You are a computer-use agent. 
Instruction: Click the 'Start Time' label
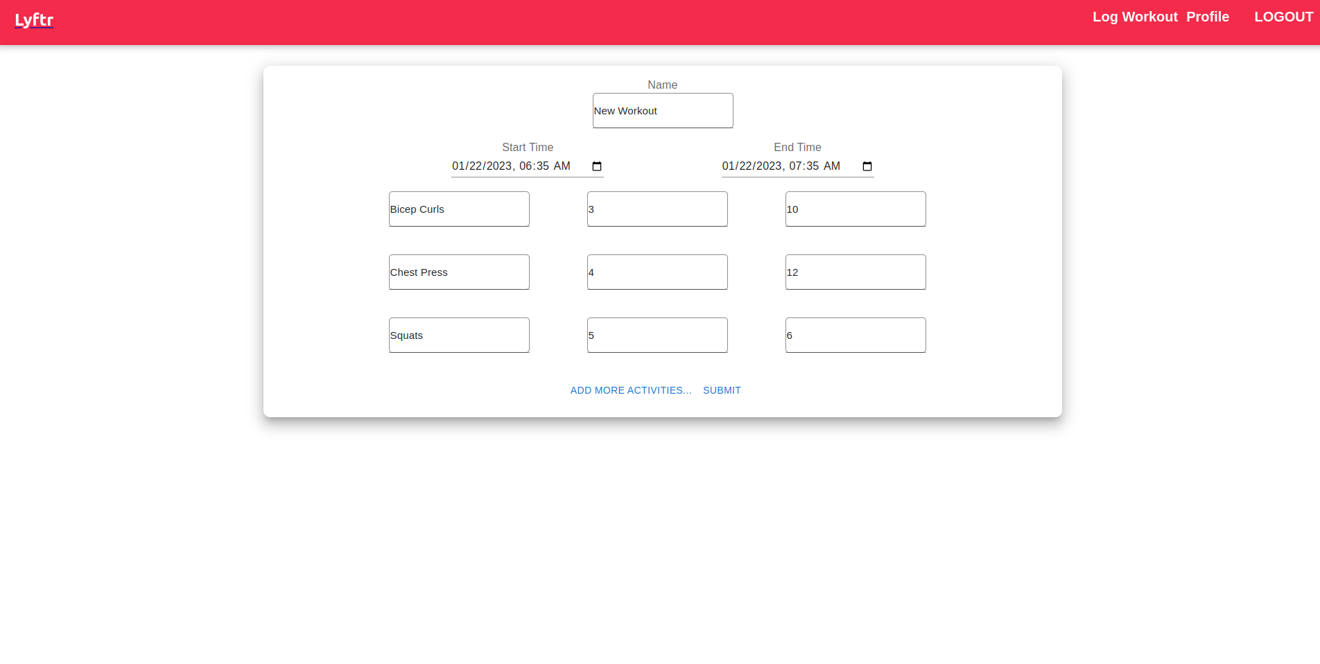(528, 148)
